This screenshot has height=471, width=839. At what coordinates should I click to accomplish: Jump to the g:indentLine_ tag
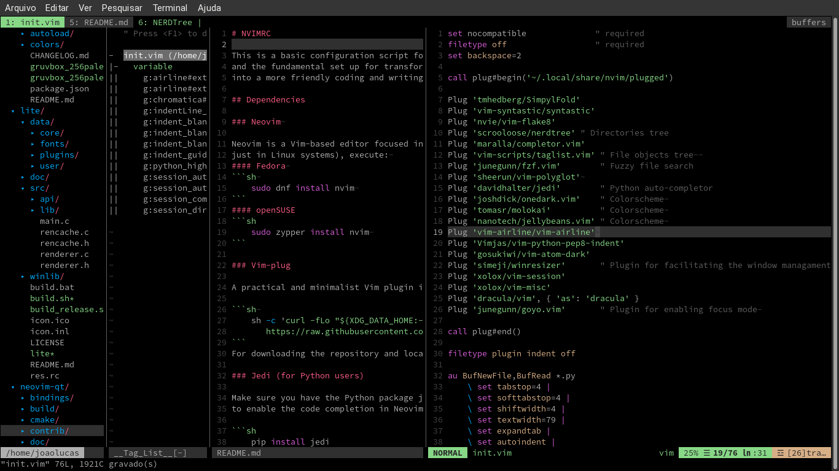coord(175,110)
